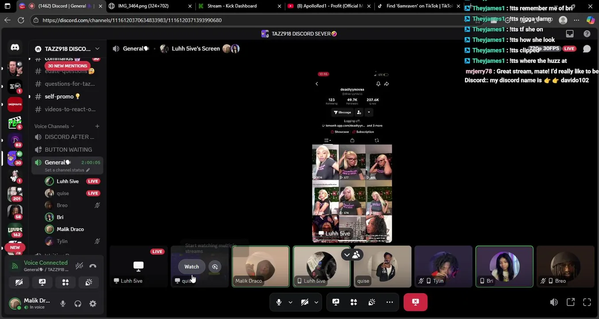Share screen from bottom call controls

pos(336,302)
